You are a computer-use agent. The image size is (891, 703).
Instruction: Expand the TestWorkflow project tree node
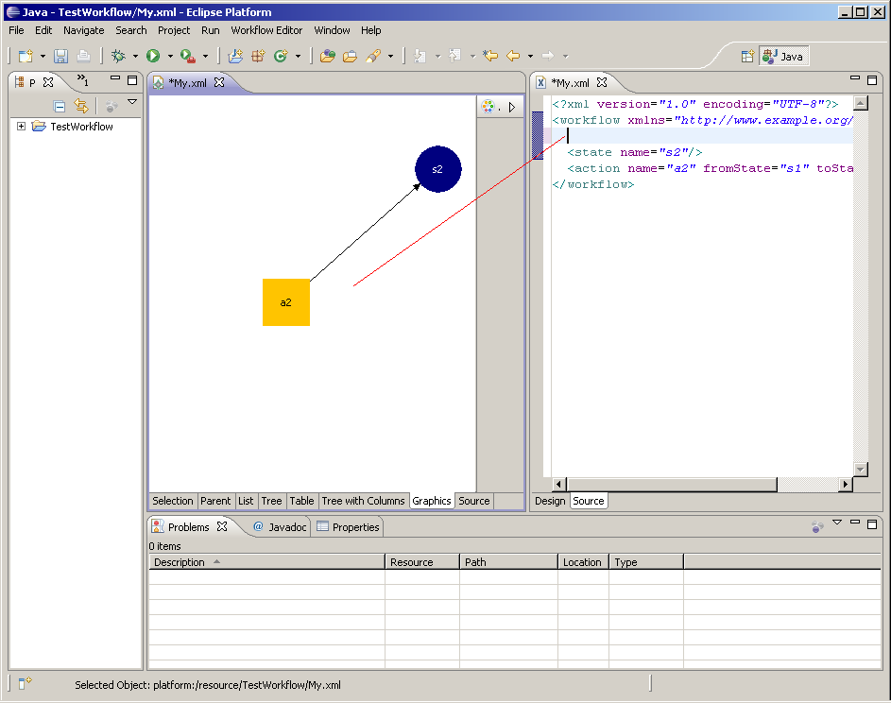[22, 127]
